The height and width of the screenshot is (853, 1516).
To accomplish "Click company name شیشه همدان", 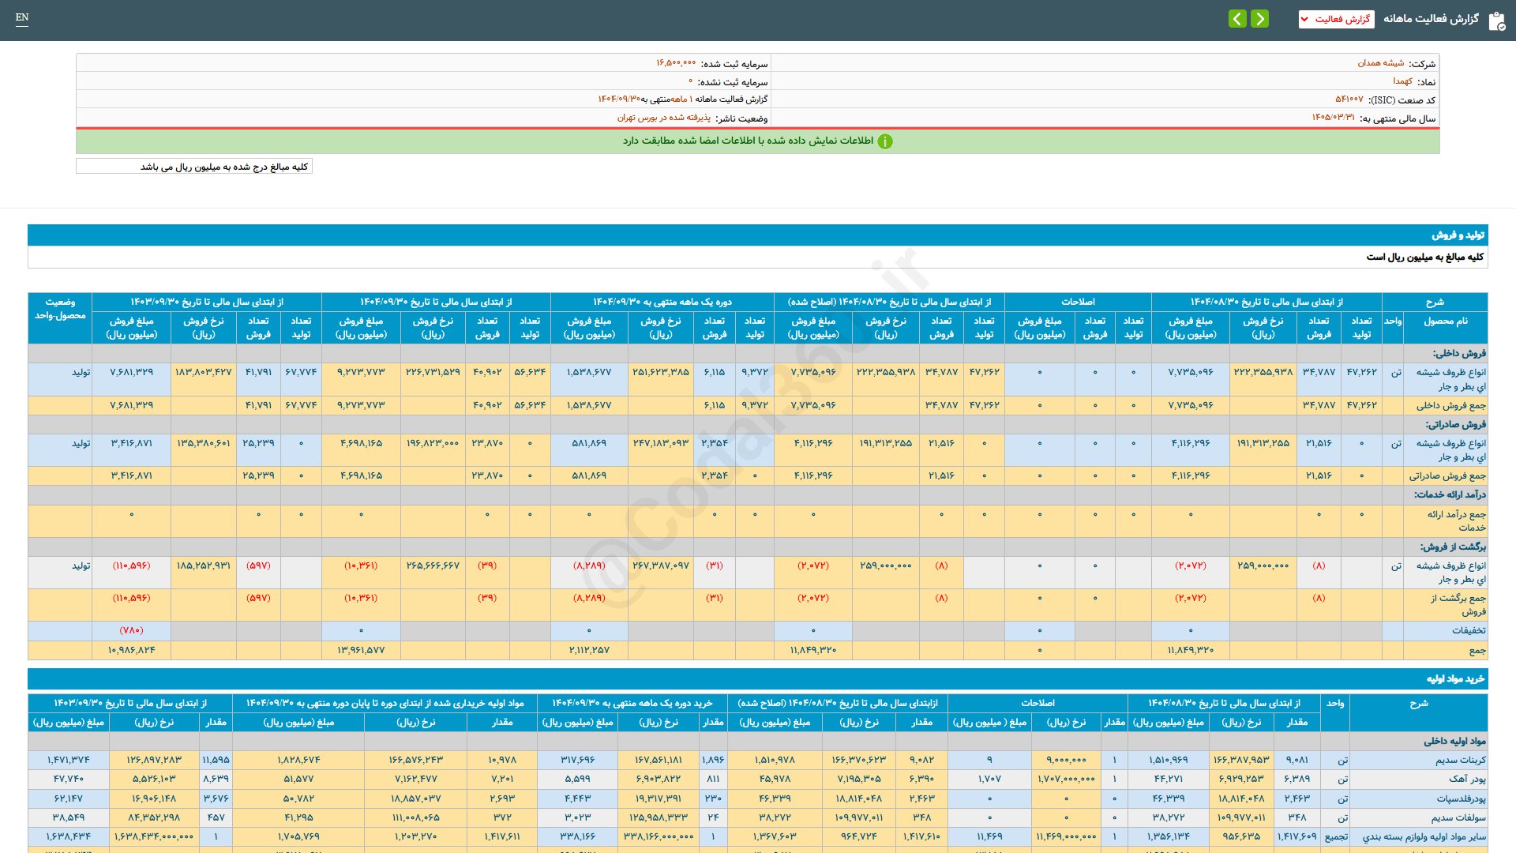I will pos(1380,63).
